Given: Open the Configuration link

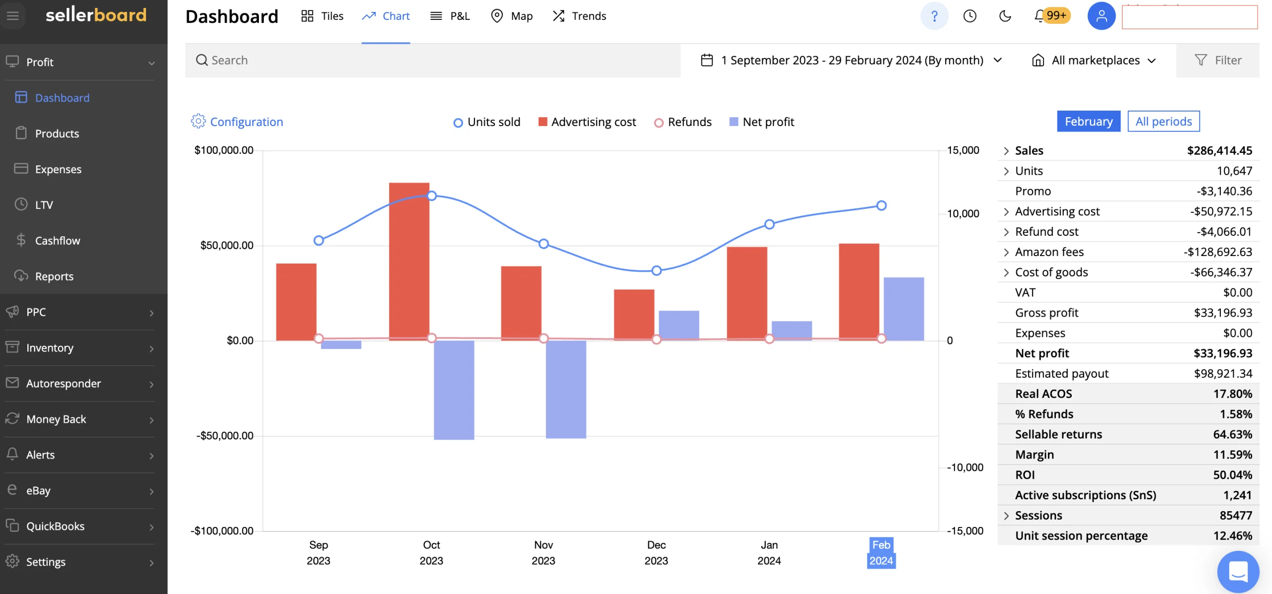Looking at the screenshot, I should click(246, 122).
